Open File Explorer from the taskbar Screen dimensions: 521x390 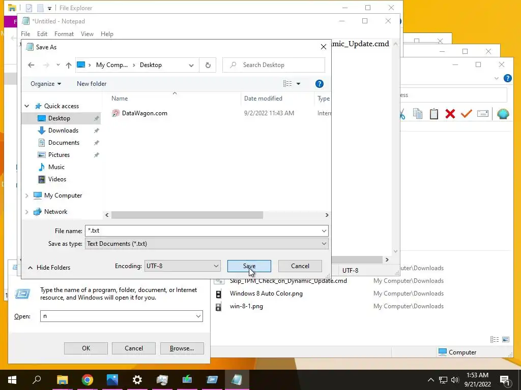coord(62,380)
